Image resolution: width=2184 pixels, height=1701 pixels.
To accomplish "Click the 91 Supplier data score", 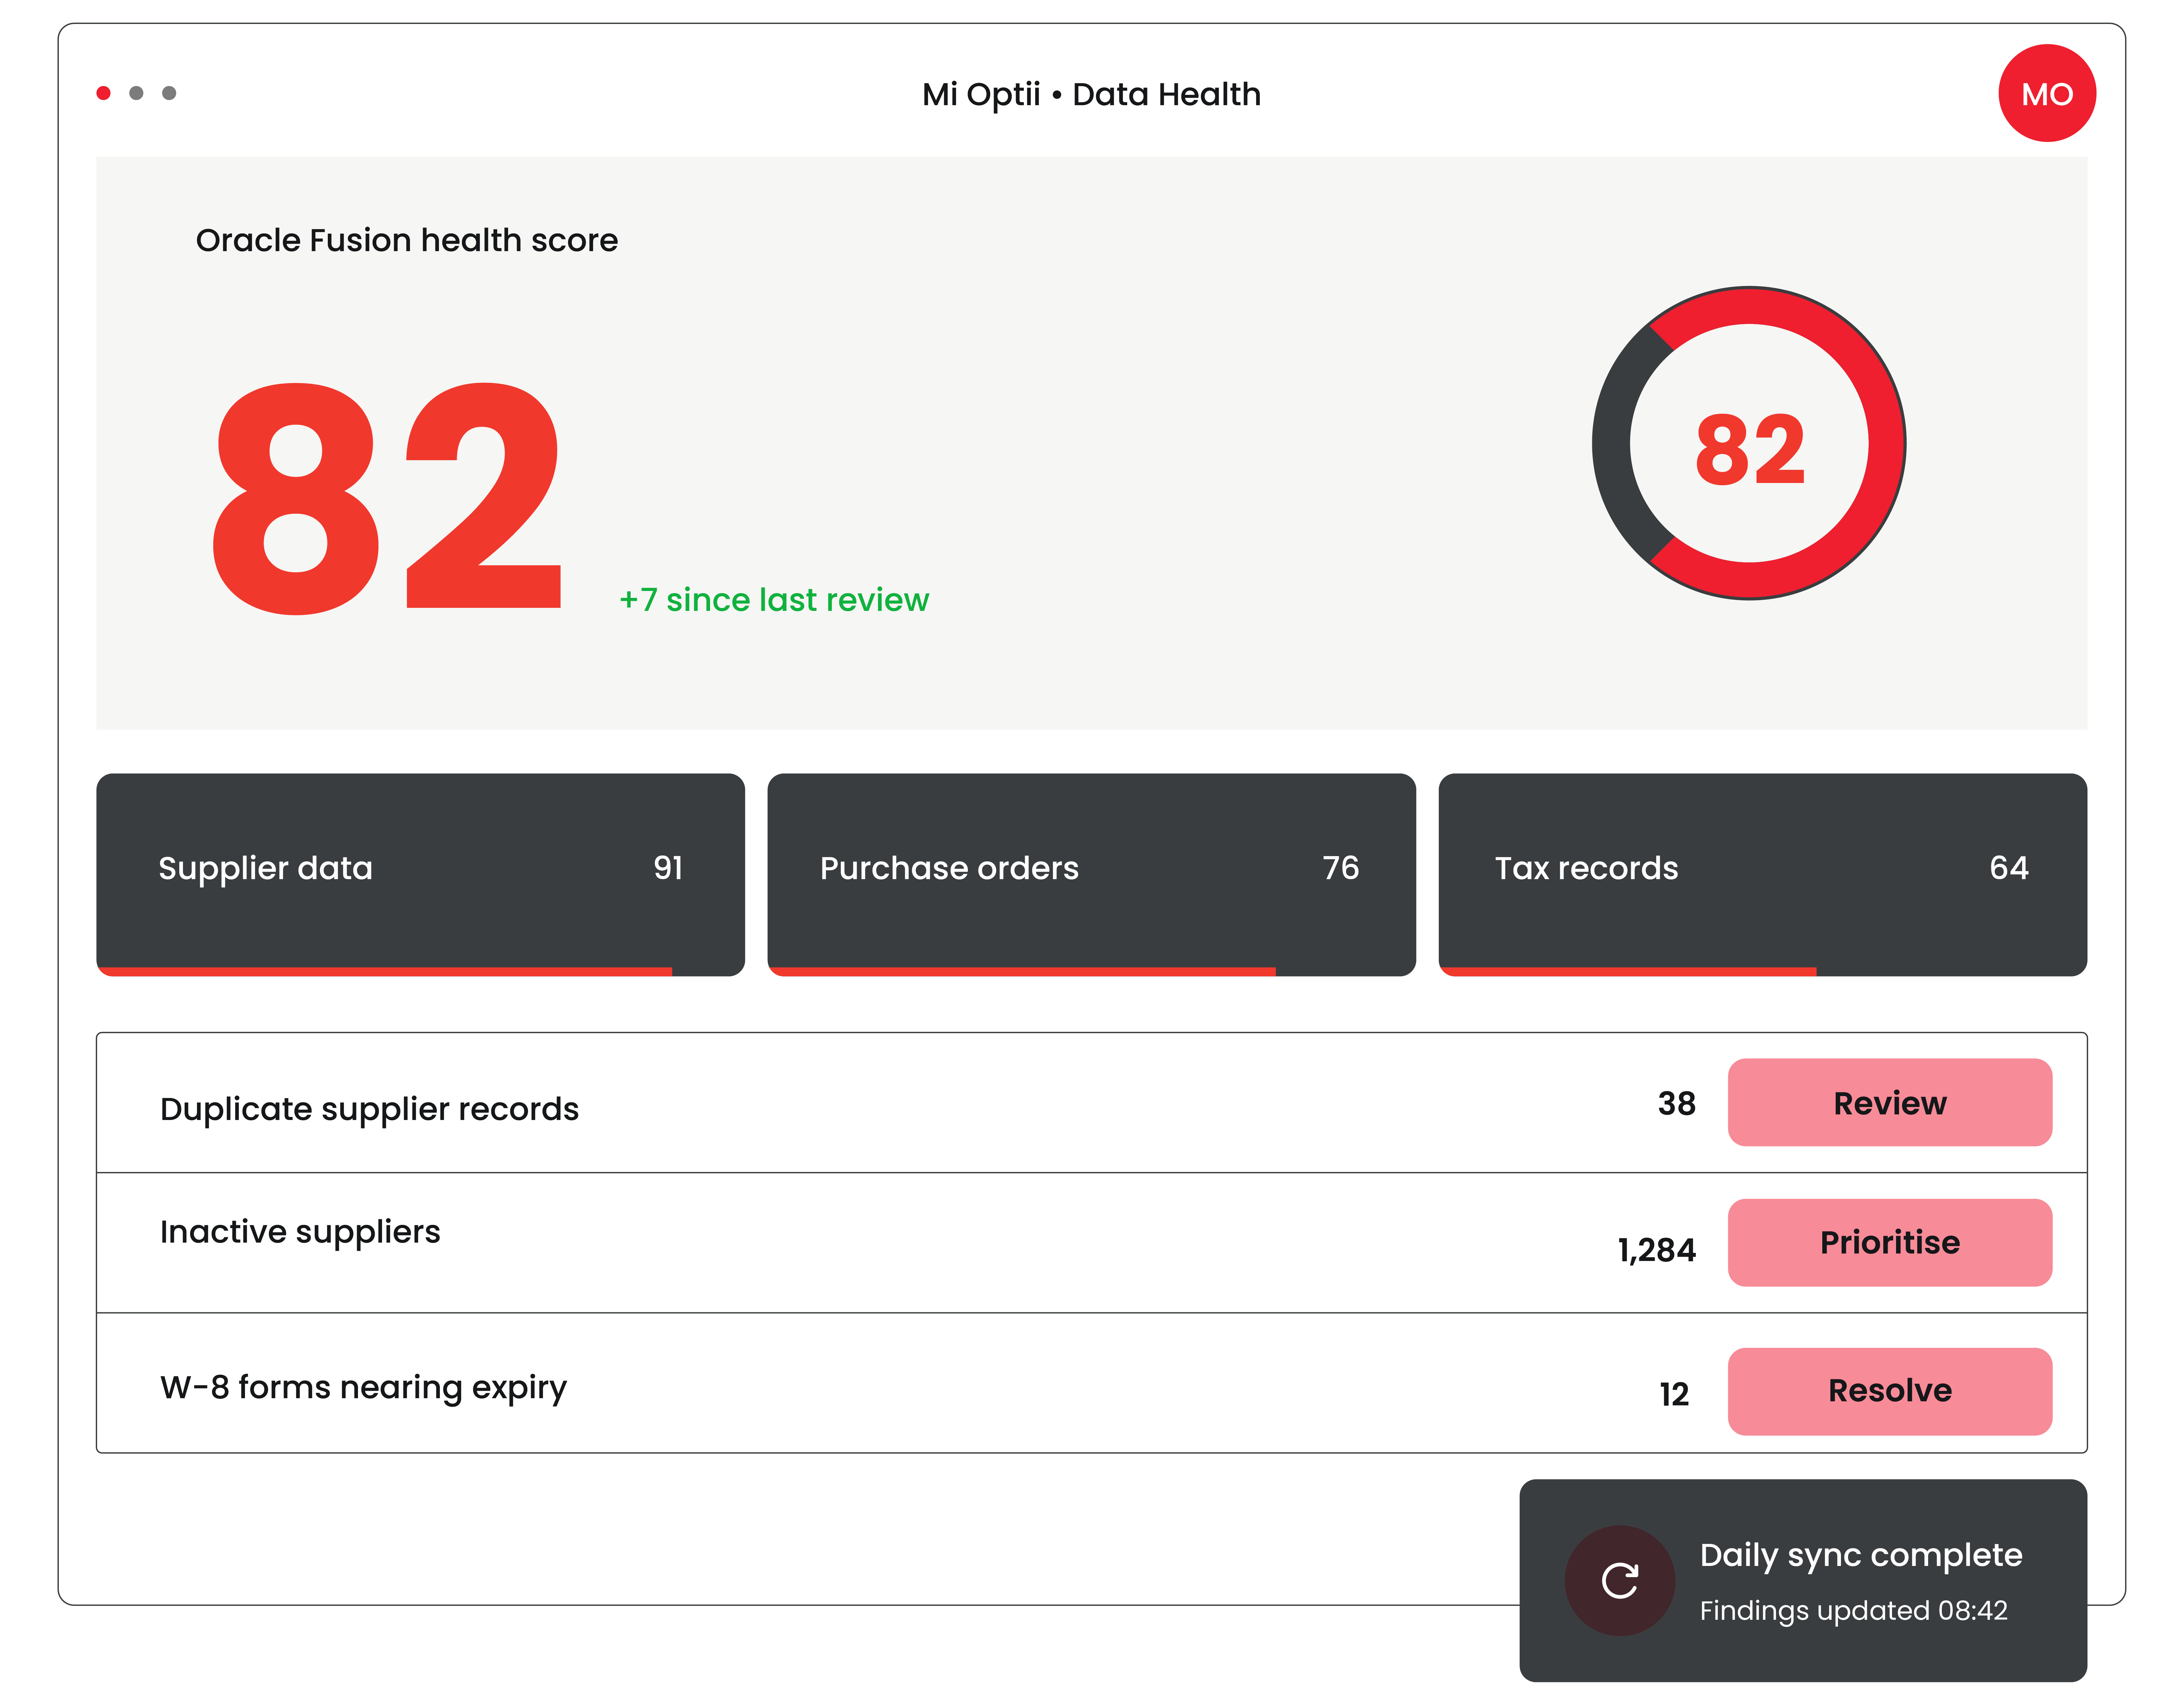I will (668, 868).
